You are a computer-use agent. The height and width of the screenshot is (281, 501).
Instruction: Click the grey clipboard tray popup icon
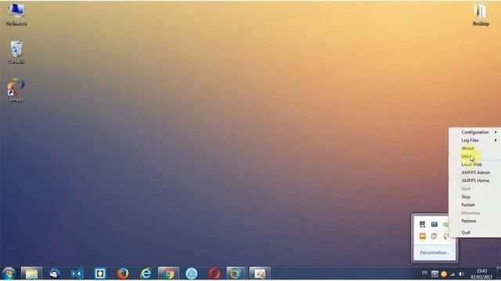(434, 236)
